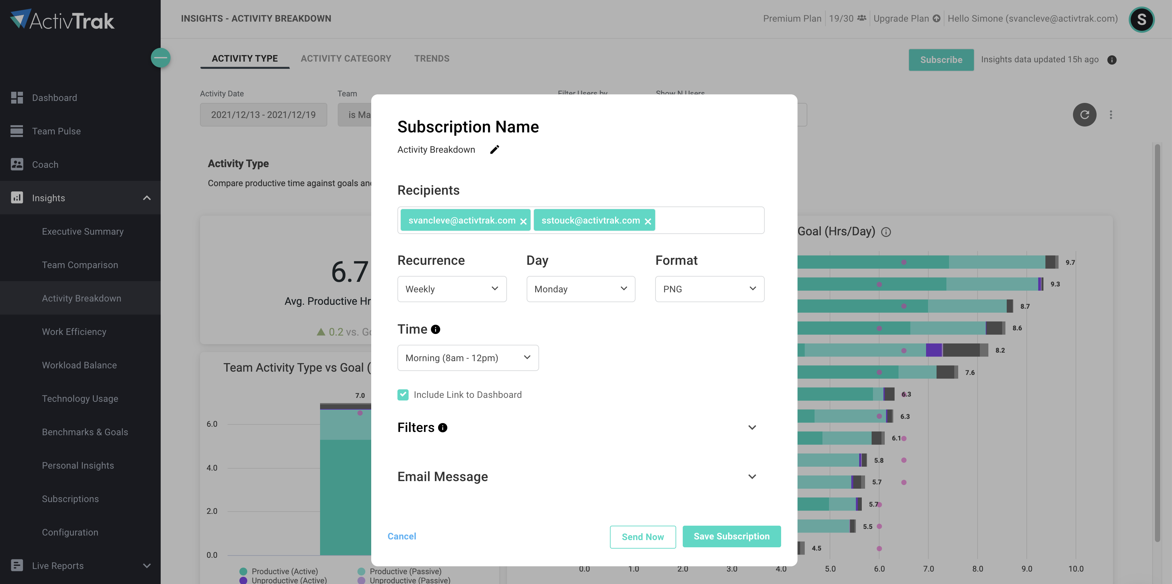The height and width of the screenshot is (584, 1172).
Task: Open the three-dot more options menu
Action: (x=1111, y=115)
